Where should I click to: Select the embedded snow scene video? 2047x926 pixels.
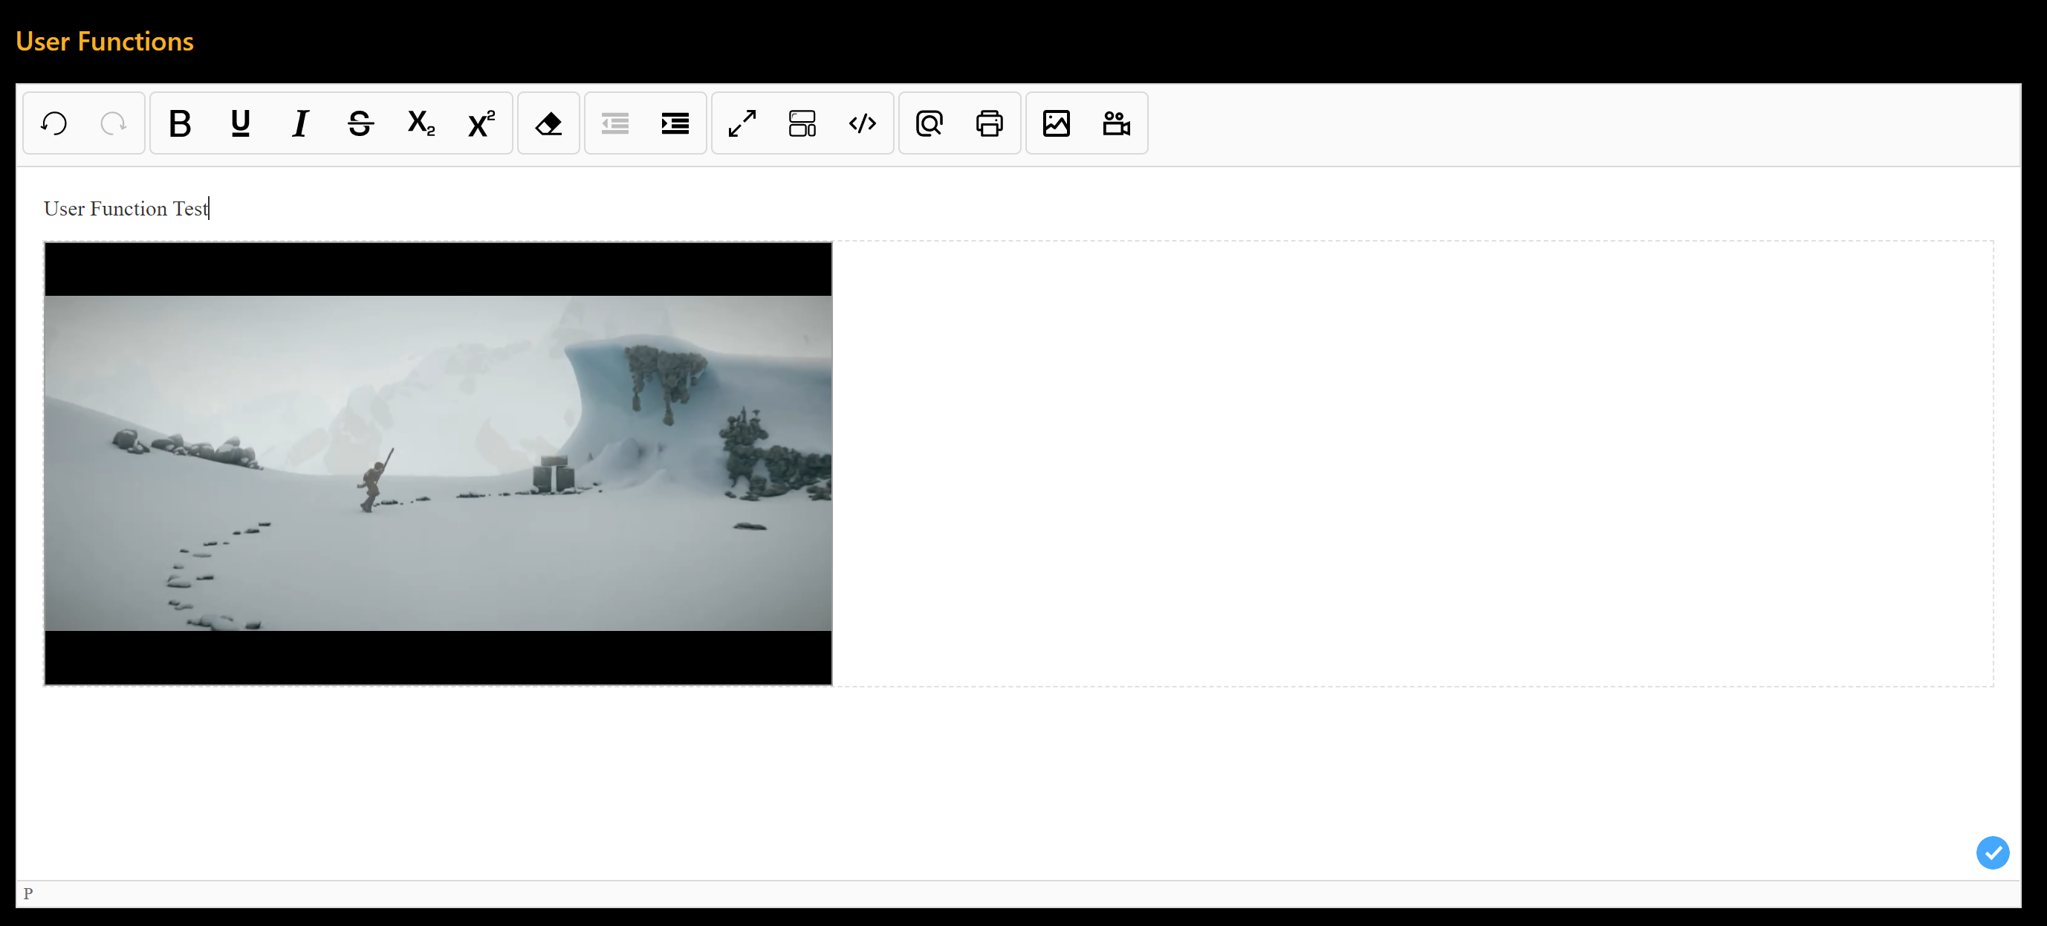click(x=437, y=464)
